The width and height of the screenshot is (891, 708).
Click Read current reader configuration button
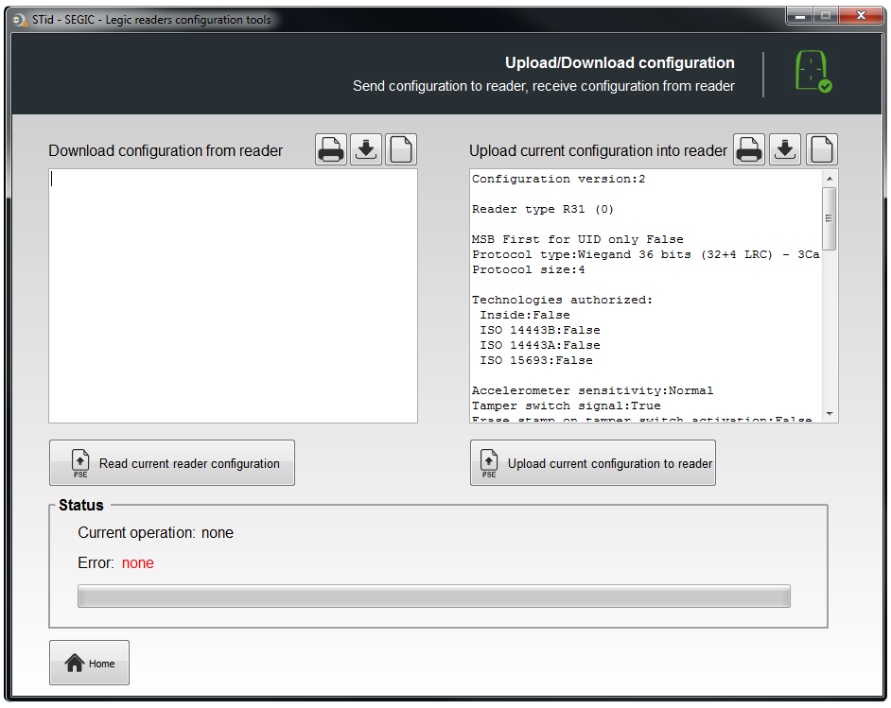tap(172, 463)
